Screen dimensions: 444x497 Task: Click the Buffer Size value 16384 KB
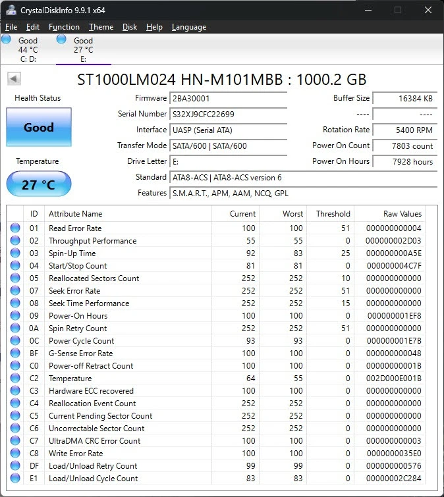click(405, 98)
